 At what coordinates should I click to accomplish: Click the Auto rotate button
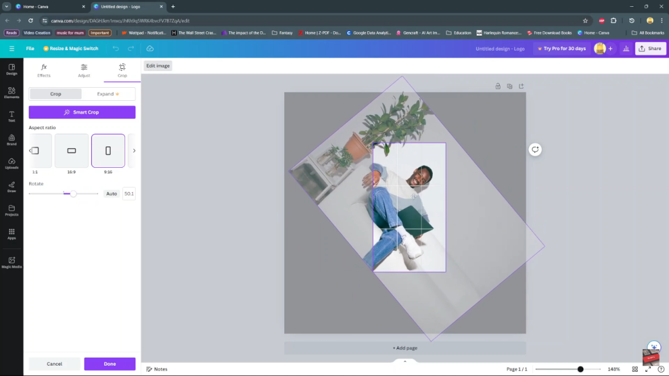(112, 194)
